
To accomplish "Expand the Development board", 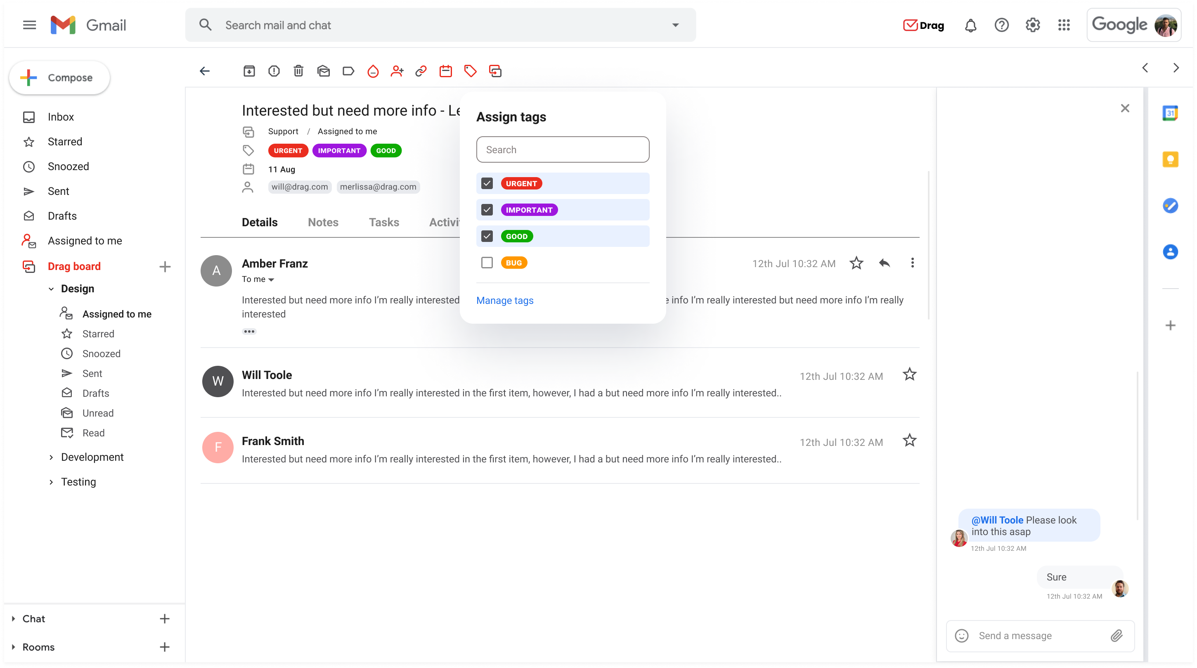I will tap(51, 457).
